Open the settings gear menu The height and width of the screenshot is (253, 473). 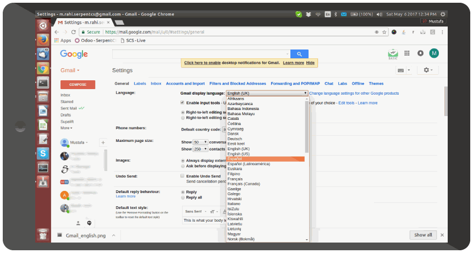pos(428,70)
